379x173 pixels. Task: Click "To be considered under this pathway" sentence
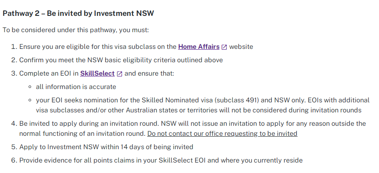76,30
